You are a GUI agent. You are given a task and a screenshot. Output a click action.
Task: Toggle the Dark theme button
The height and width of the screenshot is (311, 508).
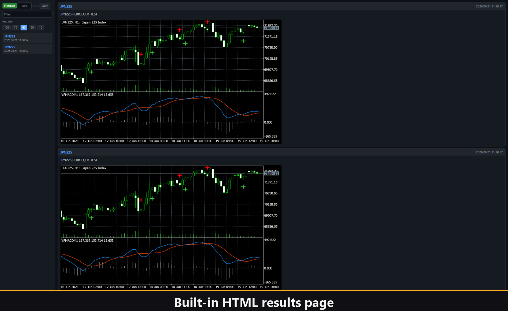(x=45, y=6)
